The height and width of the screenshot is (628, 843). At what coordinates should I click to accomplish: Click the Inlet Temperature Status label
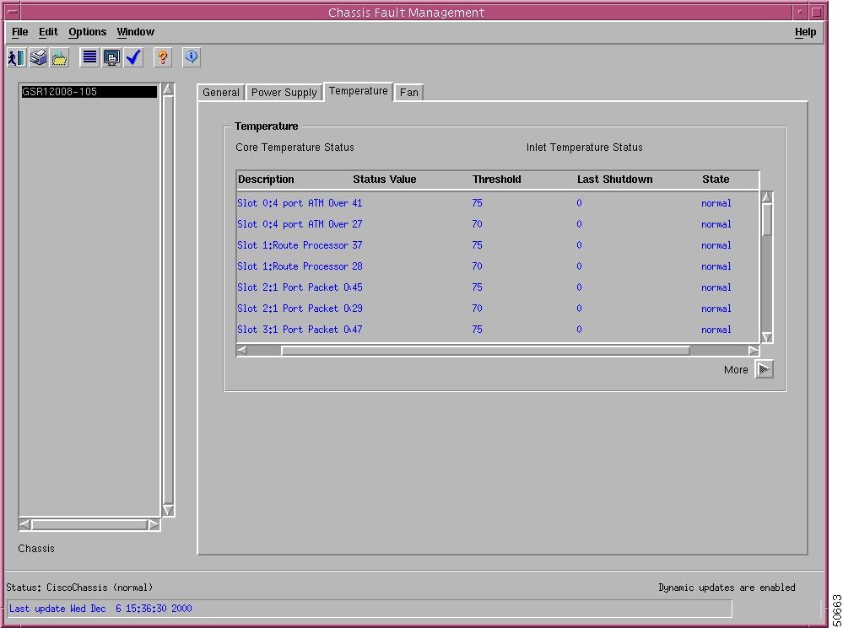coord(585,148)
